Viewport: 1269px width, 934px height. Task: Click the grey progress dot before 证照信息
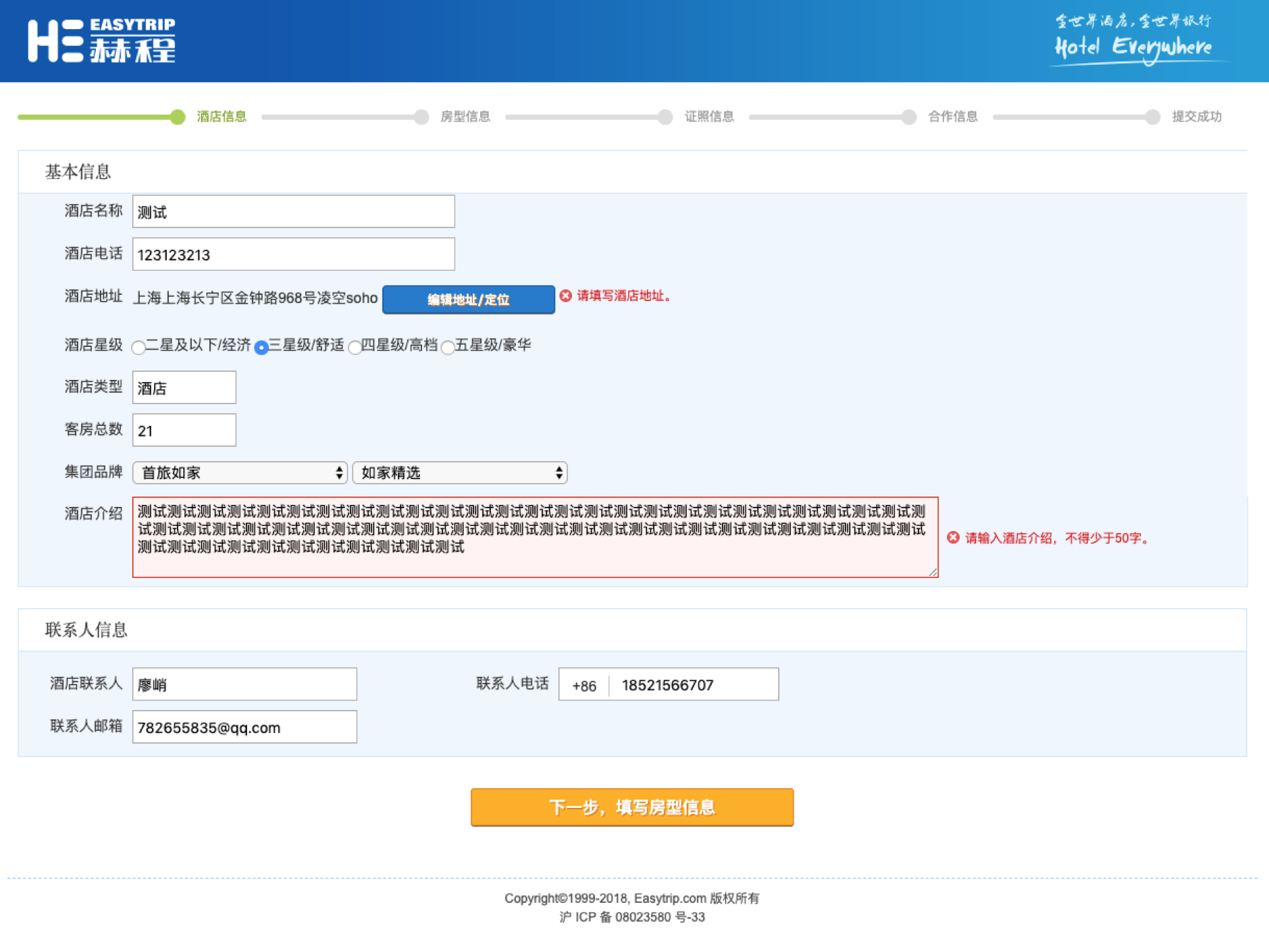coord(665,117)
